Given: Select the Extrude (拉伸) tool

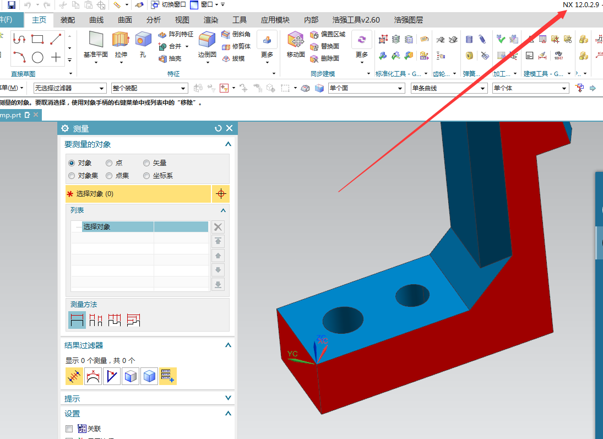Looking at the screenshot, I should pos(121,45).
